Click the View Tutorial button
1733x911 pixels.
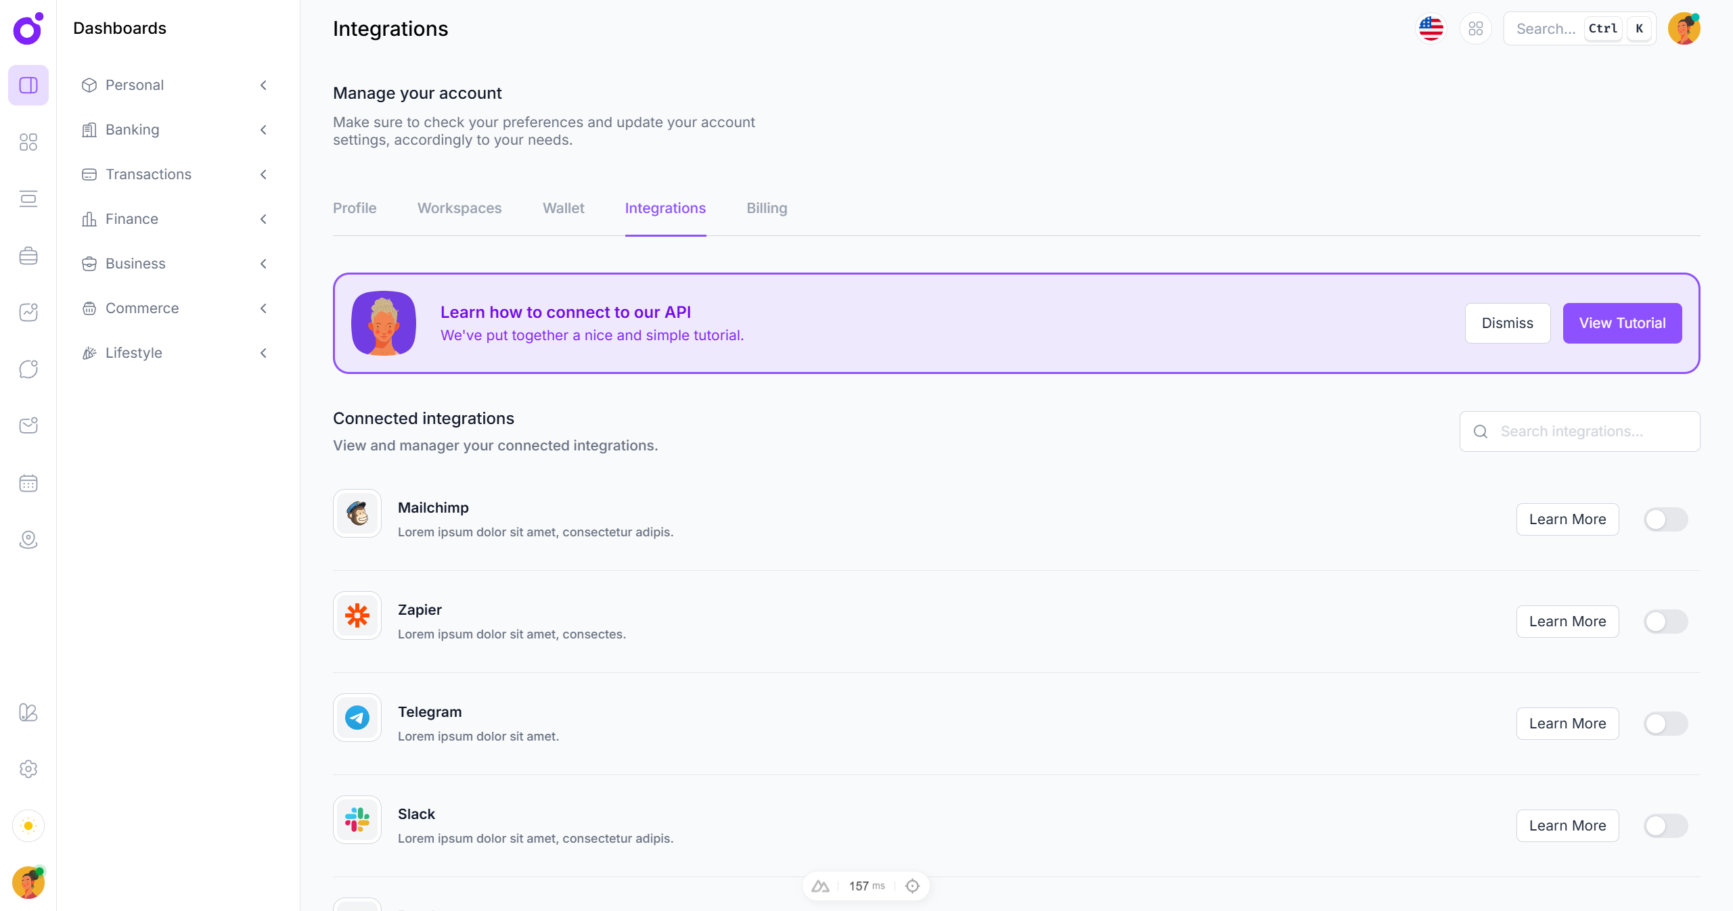coord(1622,323)
